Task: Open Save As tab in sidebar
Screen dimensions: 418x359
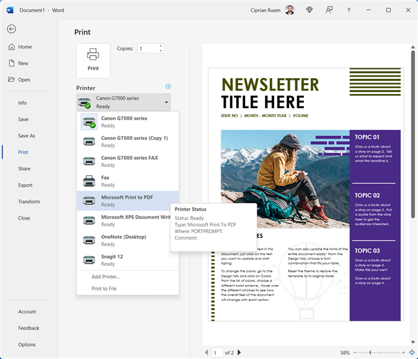Action: point(26,136)
